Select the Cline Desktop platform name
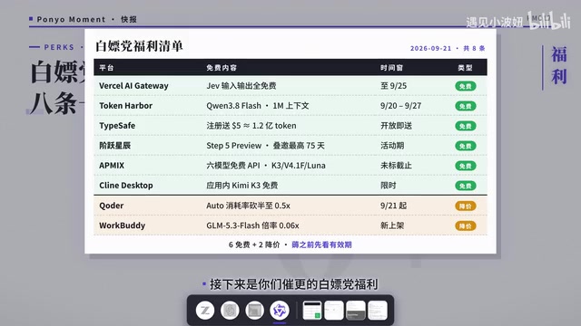The width and height of the screenshot is (581, 326). [126, 186]
